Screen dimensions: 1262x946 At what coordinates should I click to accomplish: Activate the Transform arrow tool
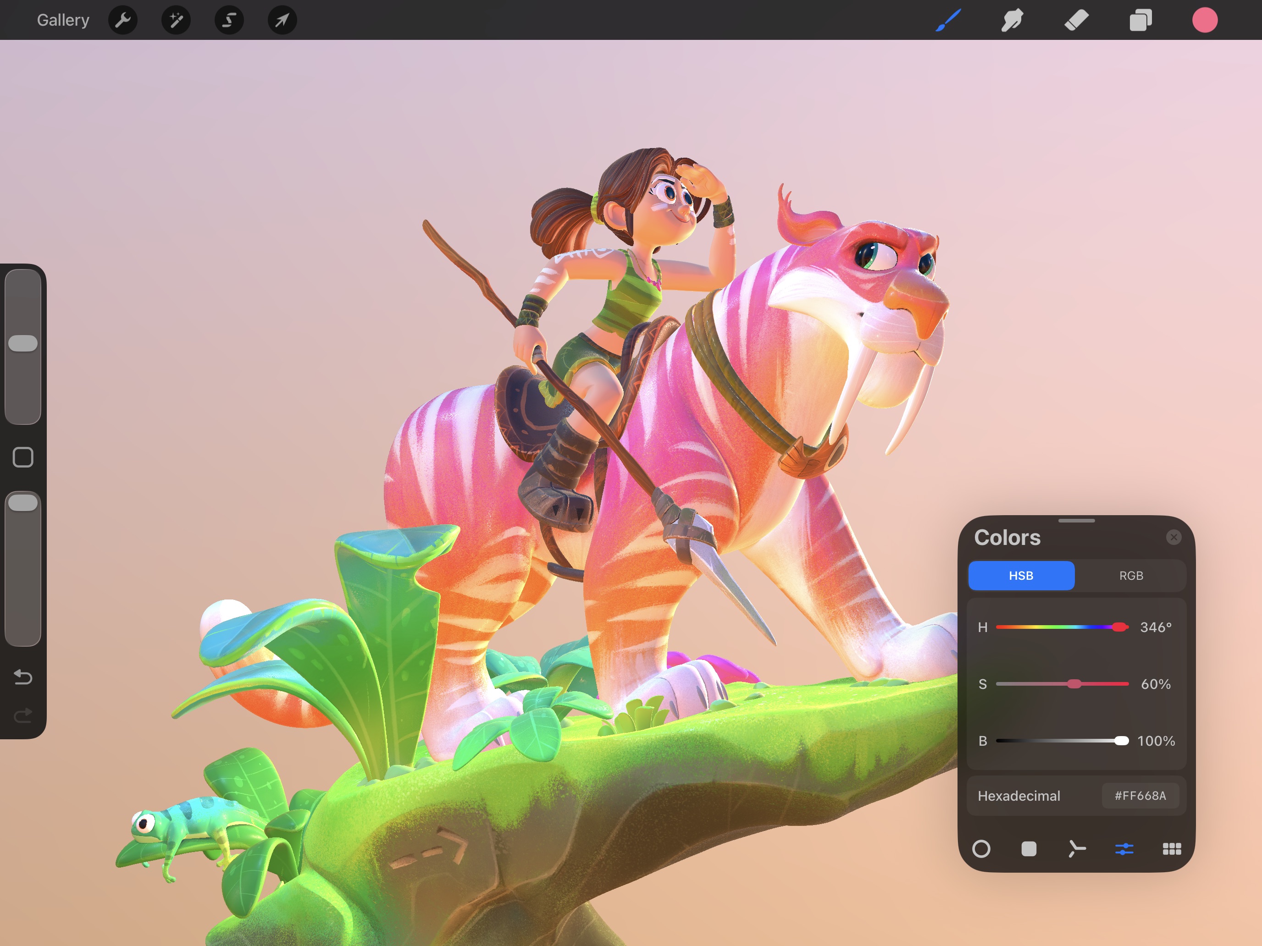[282, 21]
